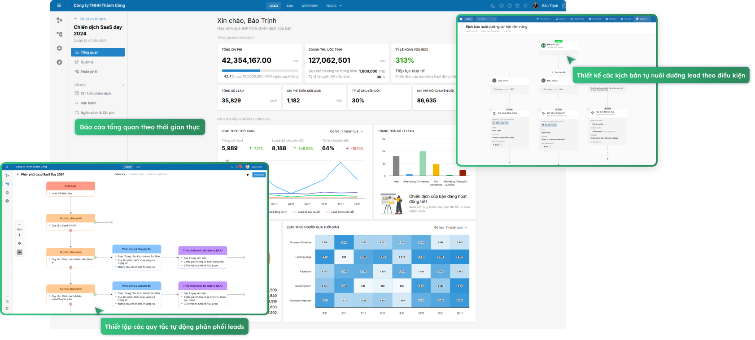Image resolution: width=755 pixels, height=340 pixels.
Task: Click Phát hành button
Action: pyautogui.click(x=259, y=175)
